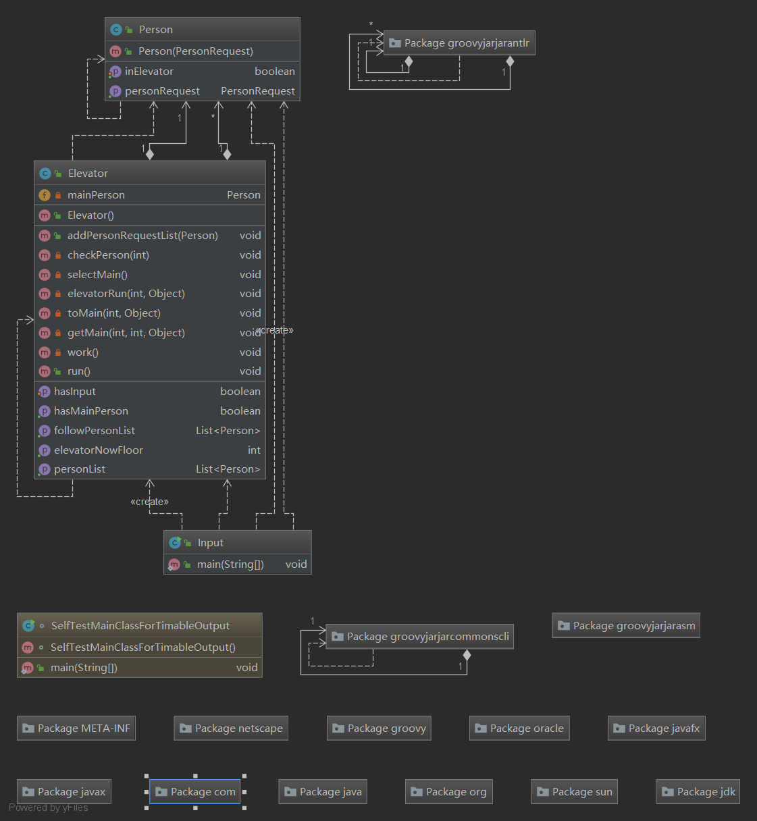Click the method icon next to Elevator()

coord(45,215)
